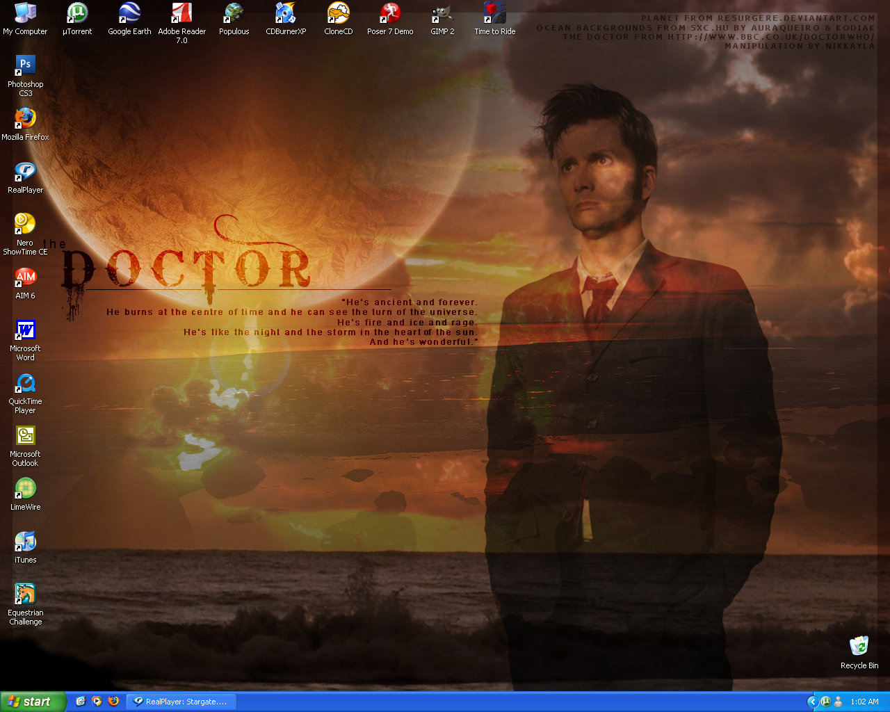This screenshot has height=712, width=890.
Task: Start the Poser 7 Demo
Action: (x=390, y=14)
